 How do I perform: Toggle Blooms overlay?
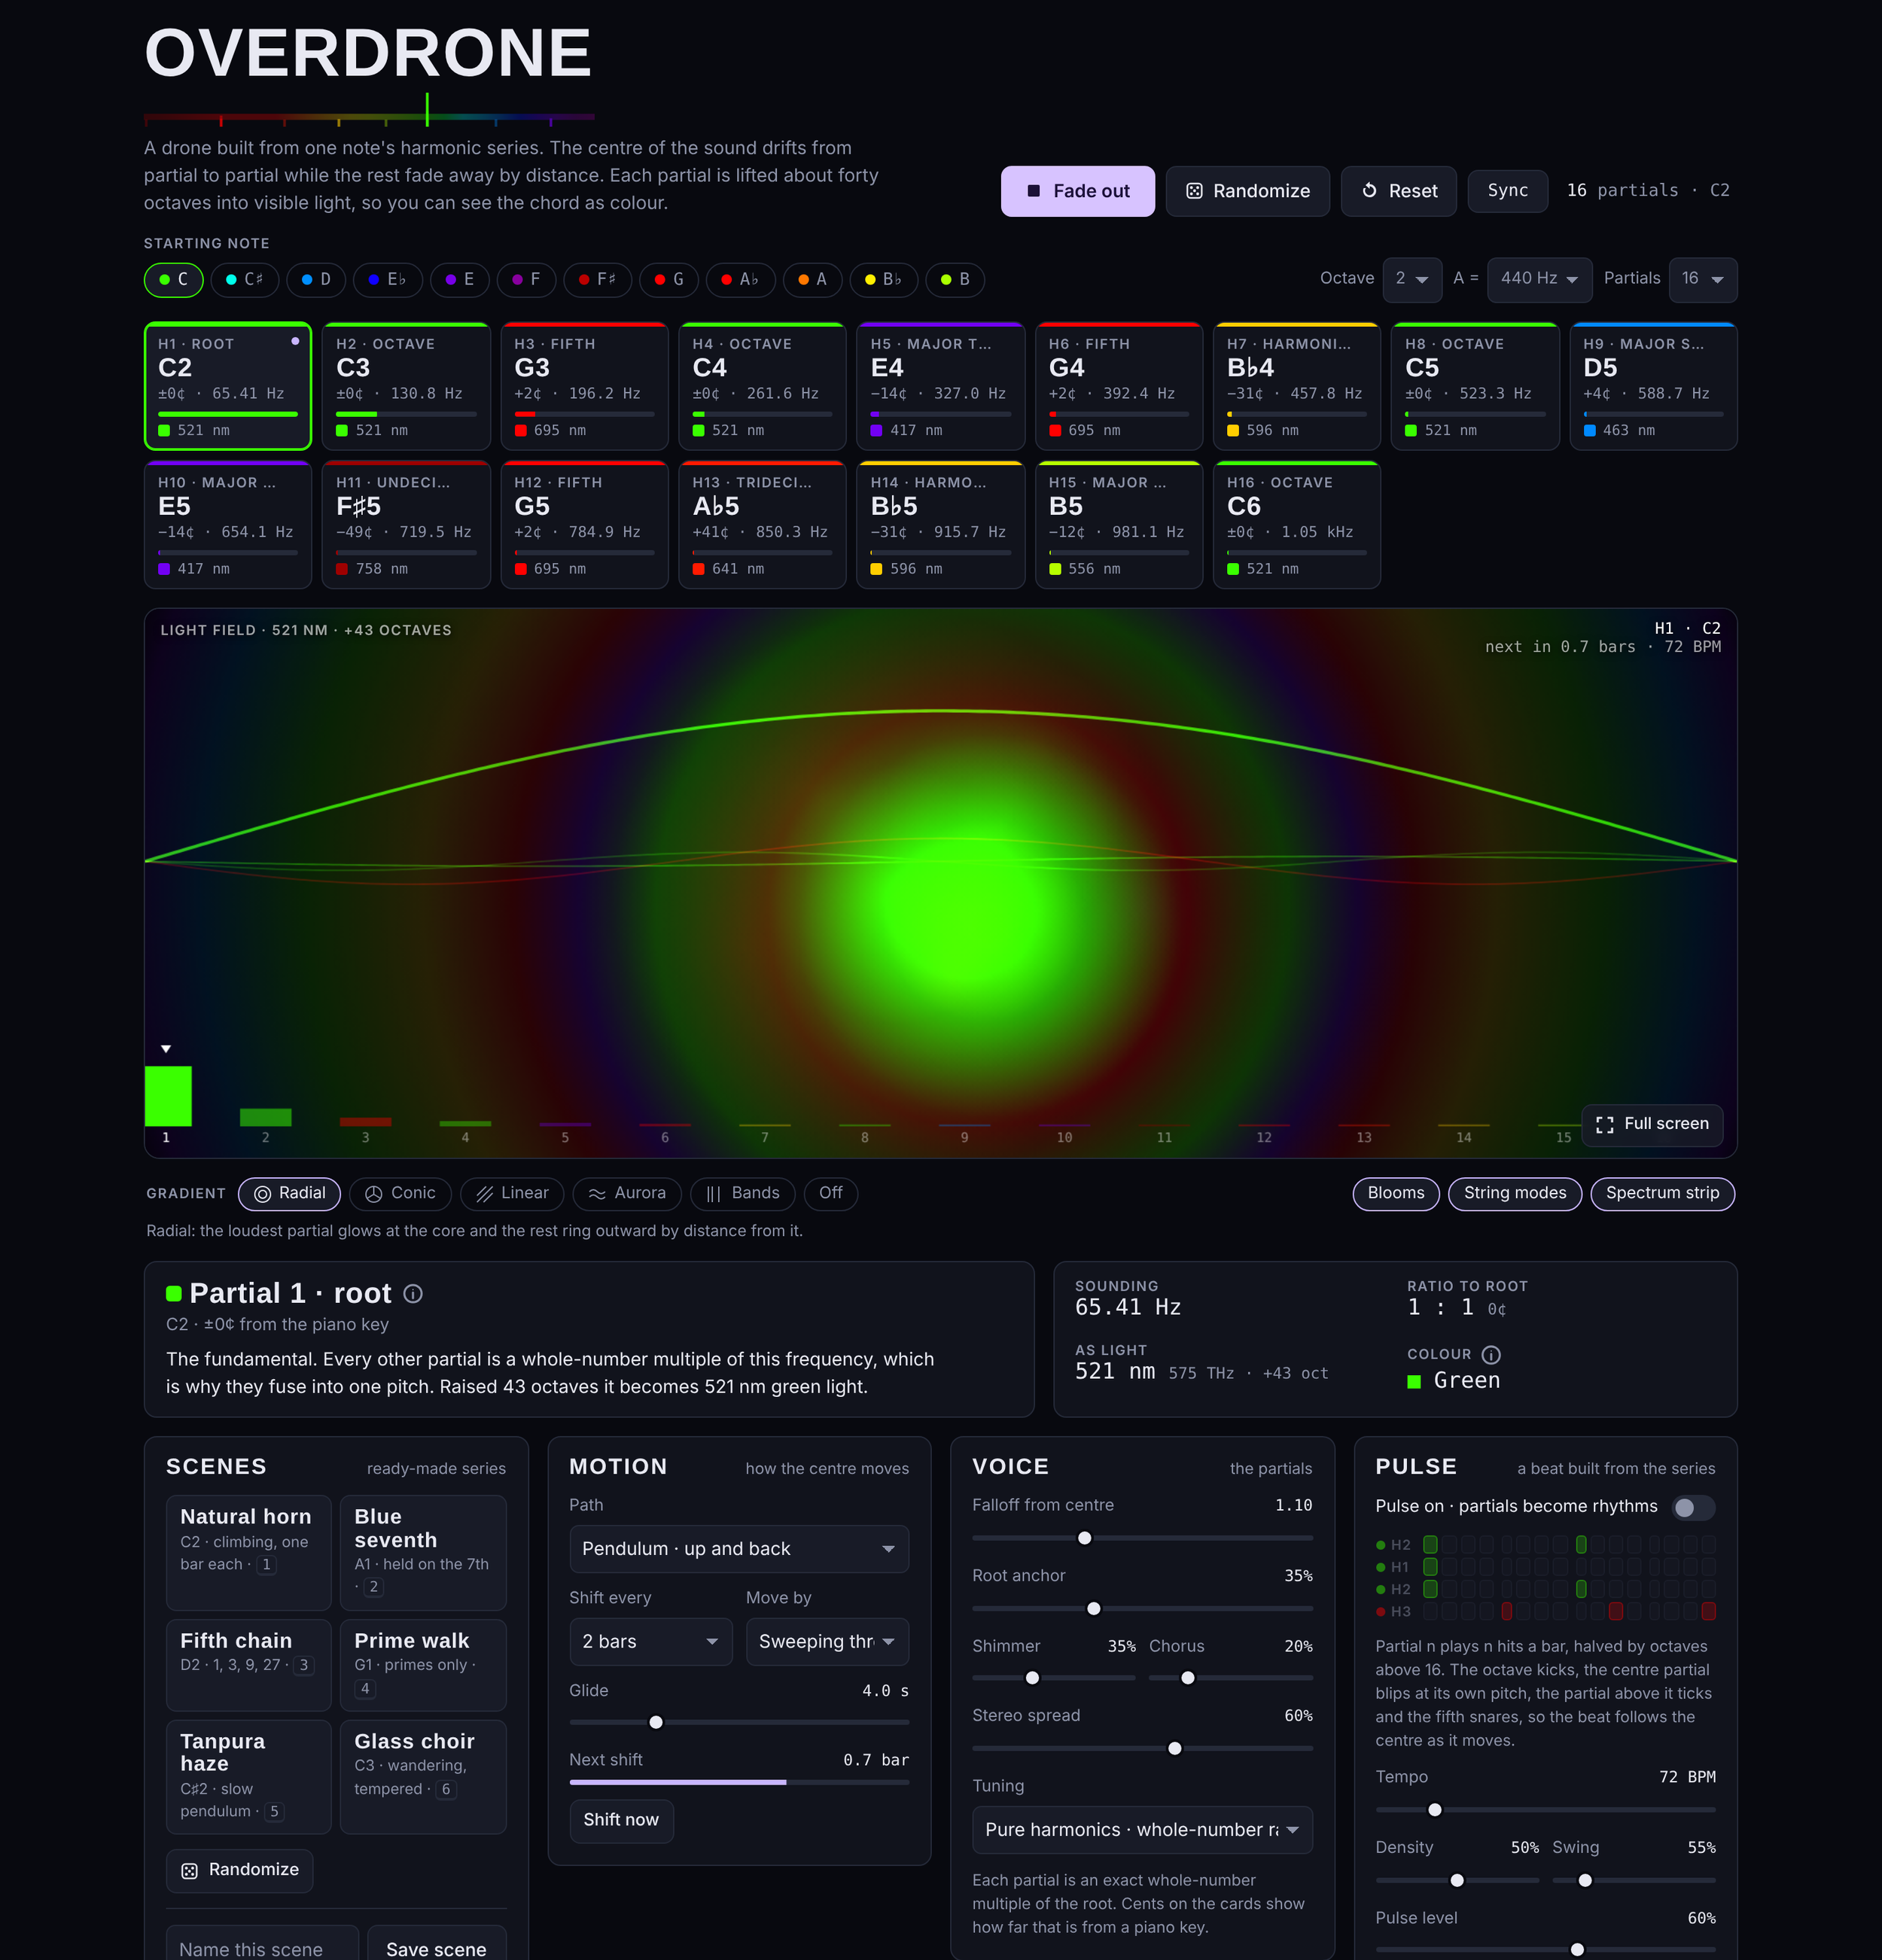[1396, 1194]
